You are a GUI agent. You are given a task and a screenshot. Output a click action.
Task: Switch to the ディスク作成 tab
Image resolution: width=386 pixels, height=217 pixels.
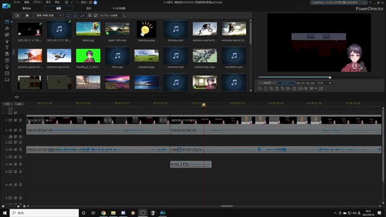[x=119, y=8]
